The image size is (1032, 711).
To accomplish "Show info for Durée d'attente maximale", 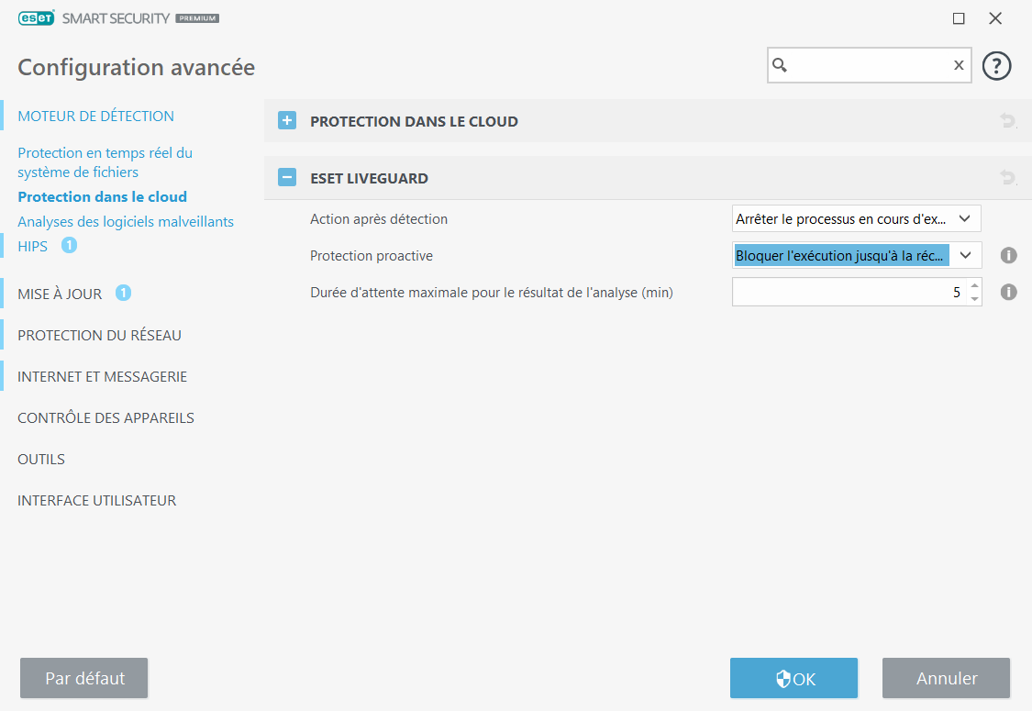I will pos(1008,292).
